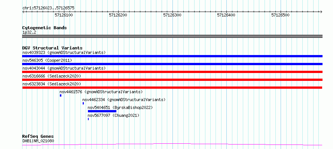Select the blue bar under nsv4039323
Screen dimensions: 333x149
[x=172, y=56]
